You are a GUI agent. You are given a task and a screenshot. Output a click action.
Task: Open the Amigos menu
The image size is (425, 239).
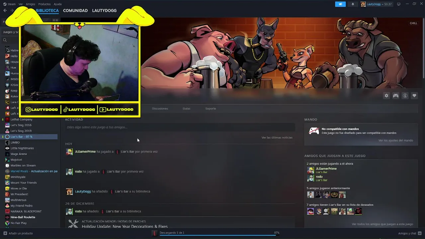pos(31,4)
